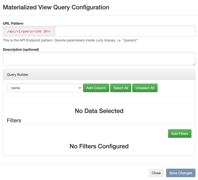Click the description textarea resize handle
The image size is (198, 180).
coord(194,64)
